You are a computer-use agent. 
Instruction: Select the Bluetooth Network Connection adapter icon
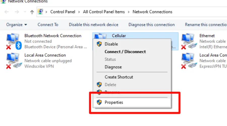coord(14,41)
